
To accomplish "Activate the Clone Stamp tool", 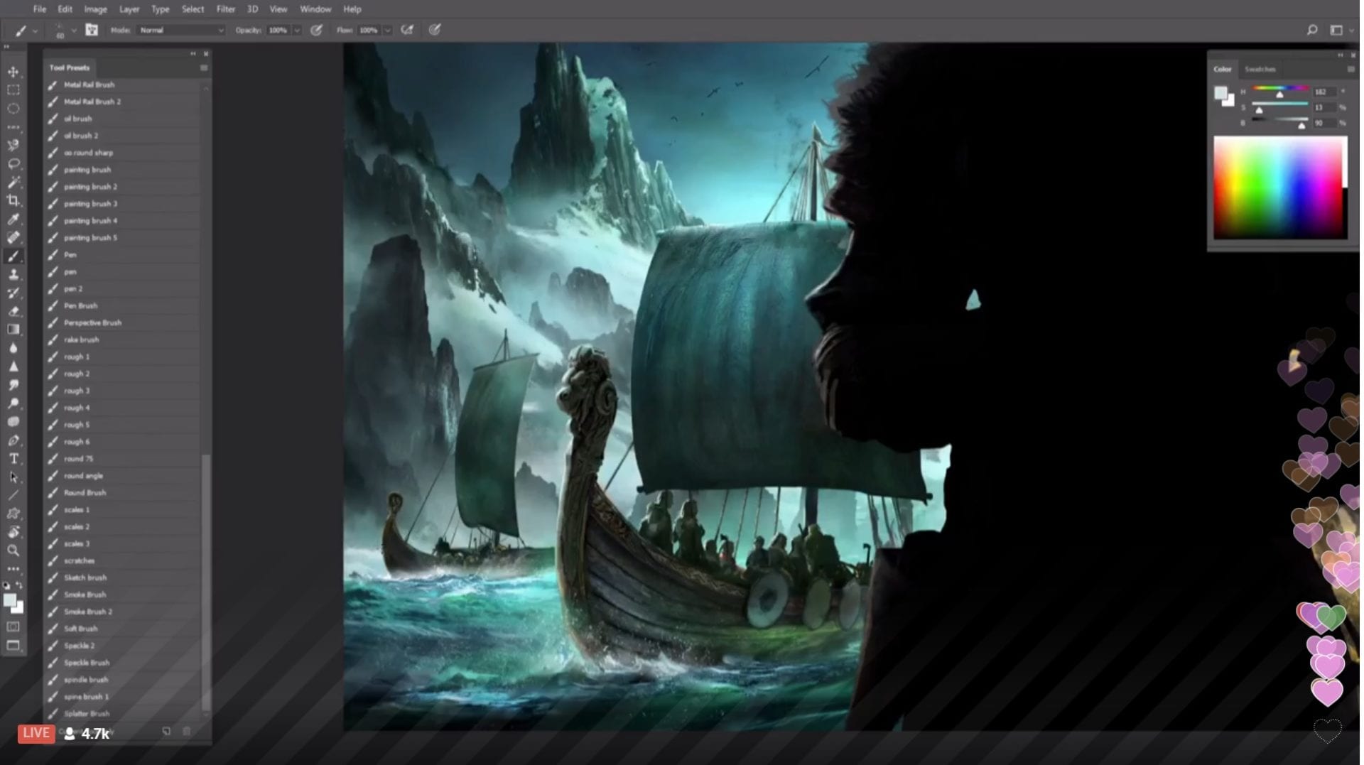I will pos(13,275).
